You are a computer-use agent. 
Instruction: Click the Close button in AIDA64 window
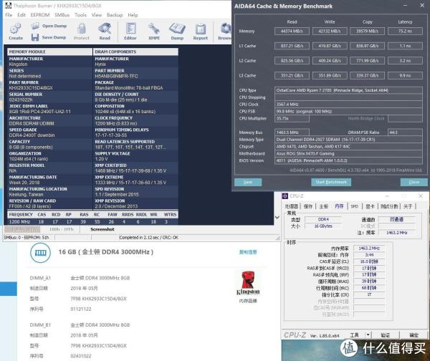414,182
